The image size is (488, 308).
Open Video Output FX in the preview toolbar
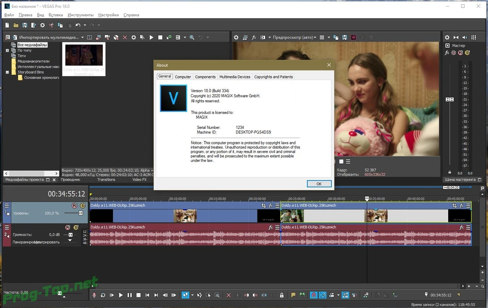tap(254, 37)
